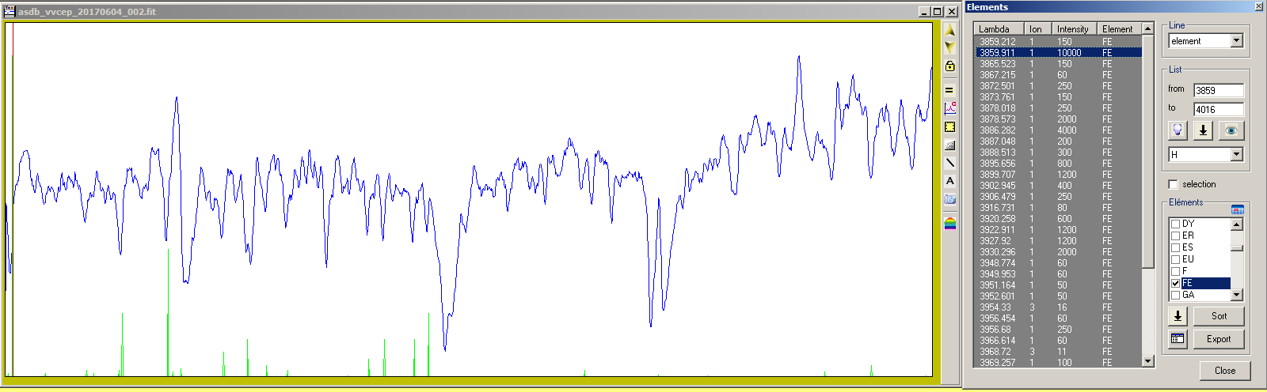Click the eye icon in List section
The image size is (1267, 392).
click(x=1230, y=130)
